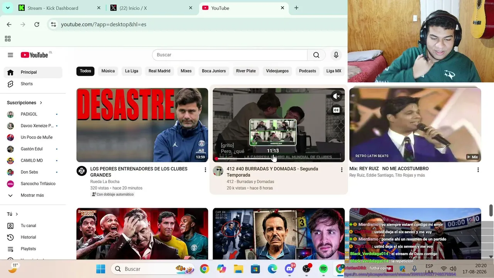Screen dimensions: 494x278
Task: Expand the Suscripciones section
Action: tap(24, 103)
